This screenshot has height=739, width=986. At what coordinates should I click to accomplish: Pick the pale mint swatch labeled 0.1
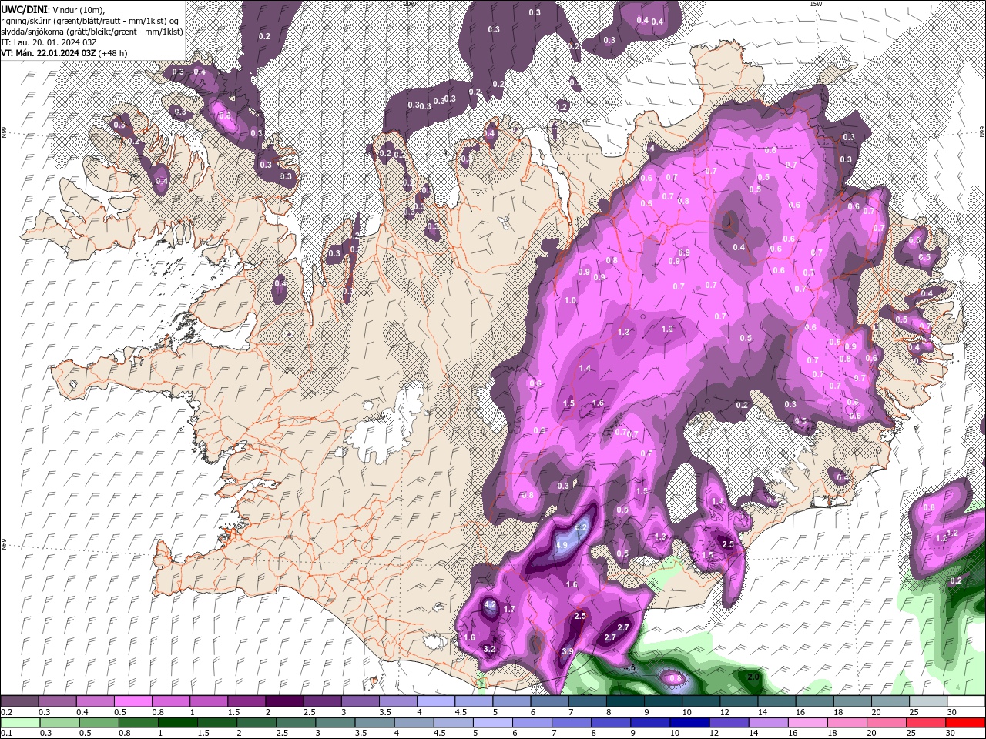point(20,723)
